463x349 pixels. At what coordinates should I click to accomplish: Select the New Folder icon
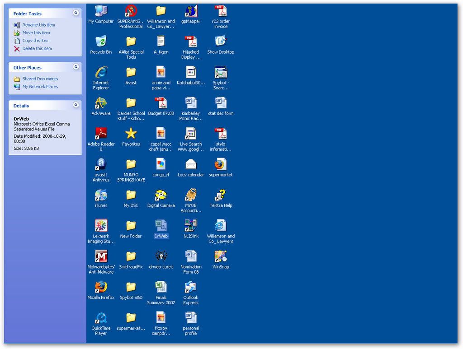(x=131, y=225)
